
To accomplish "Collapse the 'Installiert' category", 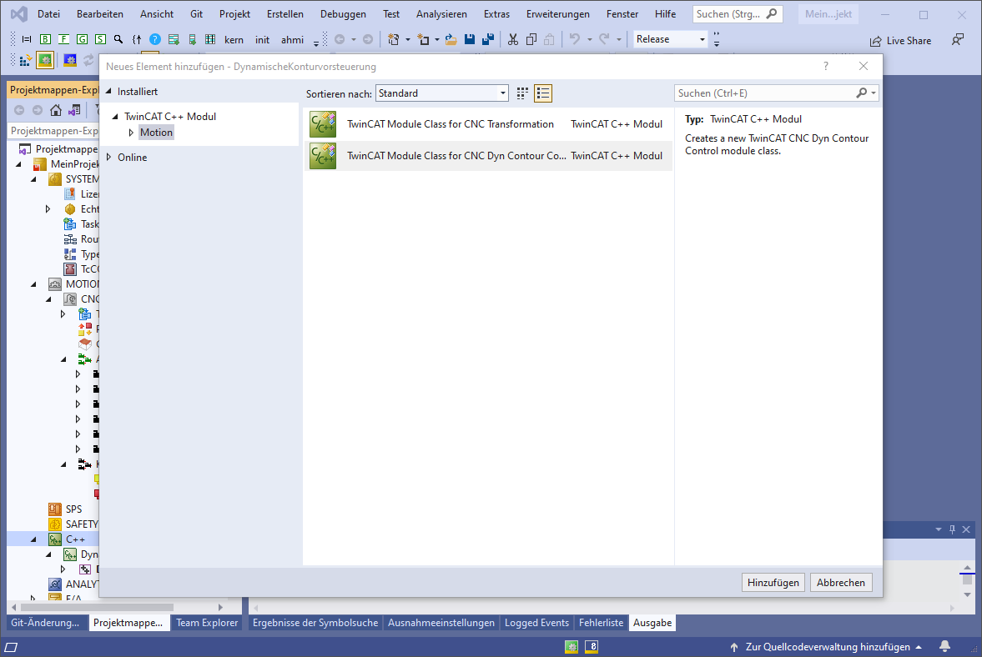I will click(x=109, y=92).
